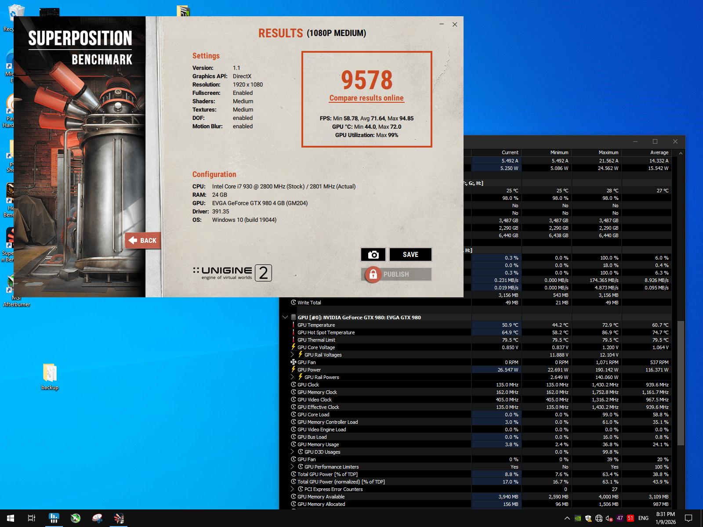This screenshot has height=527, width=703.
Task: Click the lock icon on the Publish button
Action: tap(373, 274)
